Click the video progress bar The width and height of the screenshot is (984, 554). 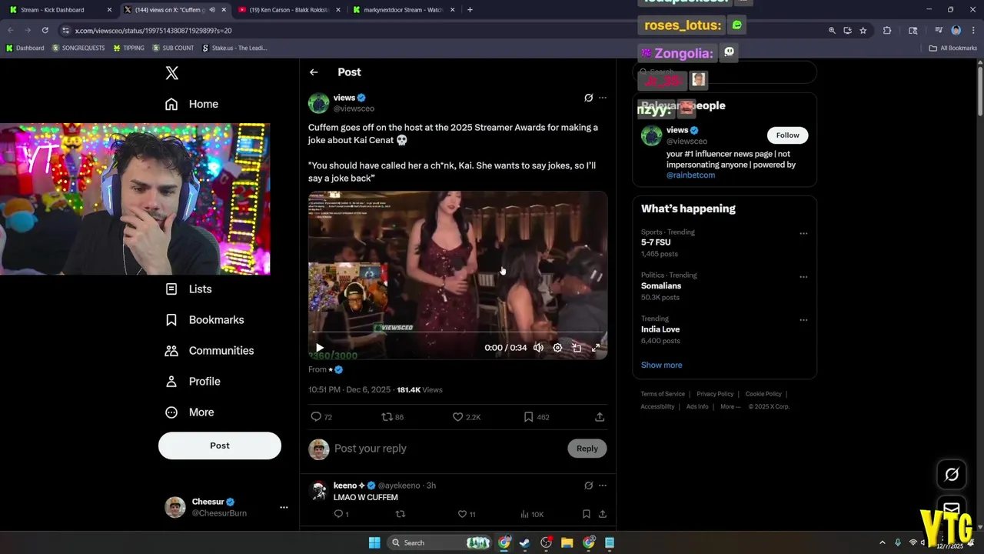tap(457, 333)
